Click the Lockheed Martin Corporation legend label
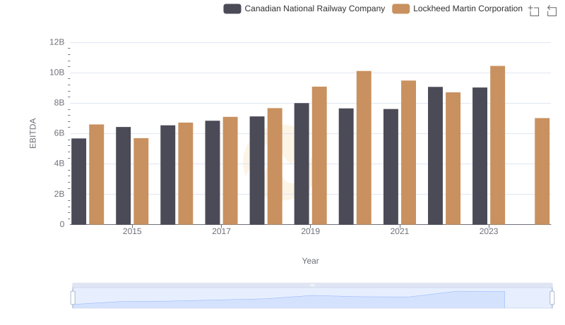Screen dimensions: 565x325 [468, 8]
